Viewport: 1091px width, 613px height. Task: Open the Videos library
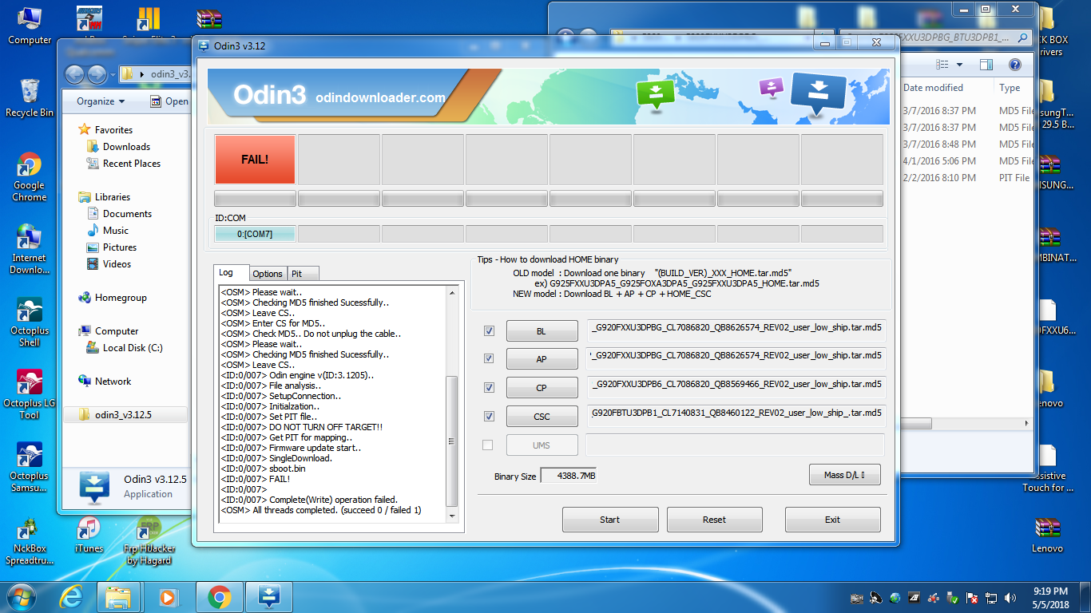117,264
